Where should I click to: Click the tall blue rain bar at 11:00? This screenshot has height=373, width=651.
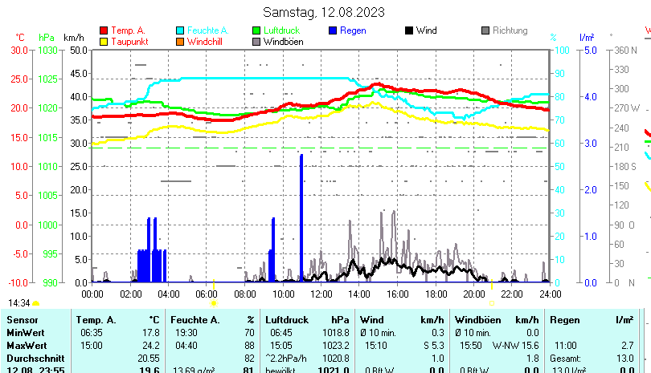(301, 217)
